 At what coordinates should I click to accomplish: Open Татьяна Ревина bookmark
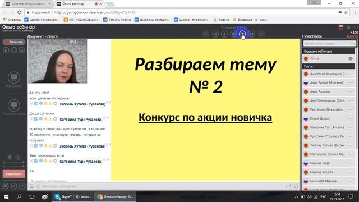tap(117, 20)
